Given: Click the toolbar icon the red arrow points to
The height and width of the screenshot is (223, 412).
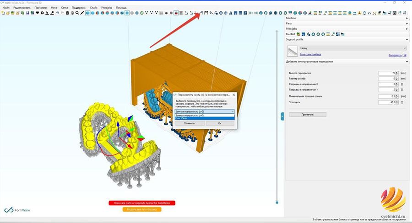Looking at the screenshot, I should tap(201, 13).
